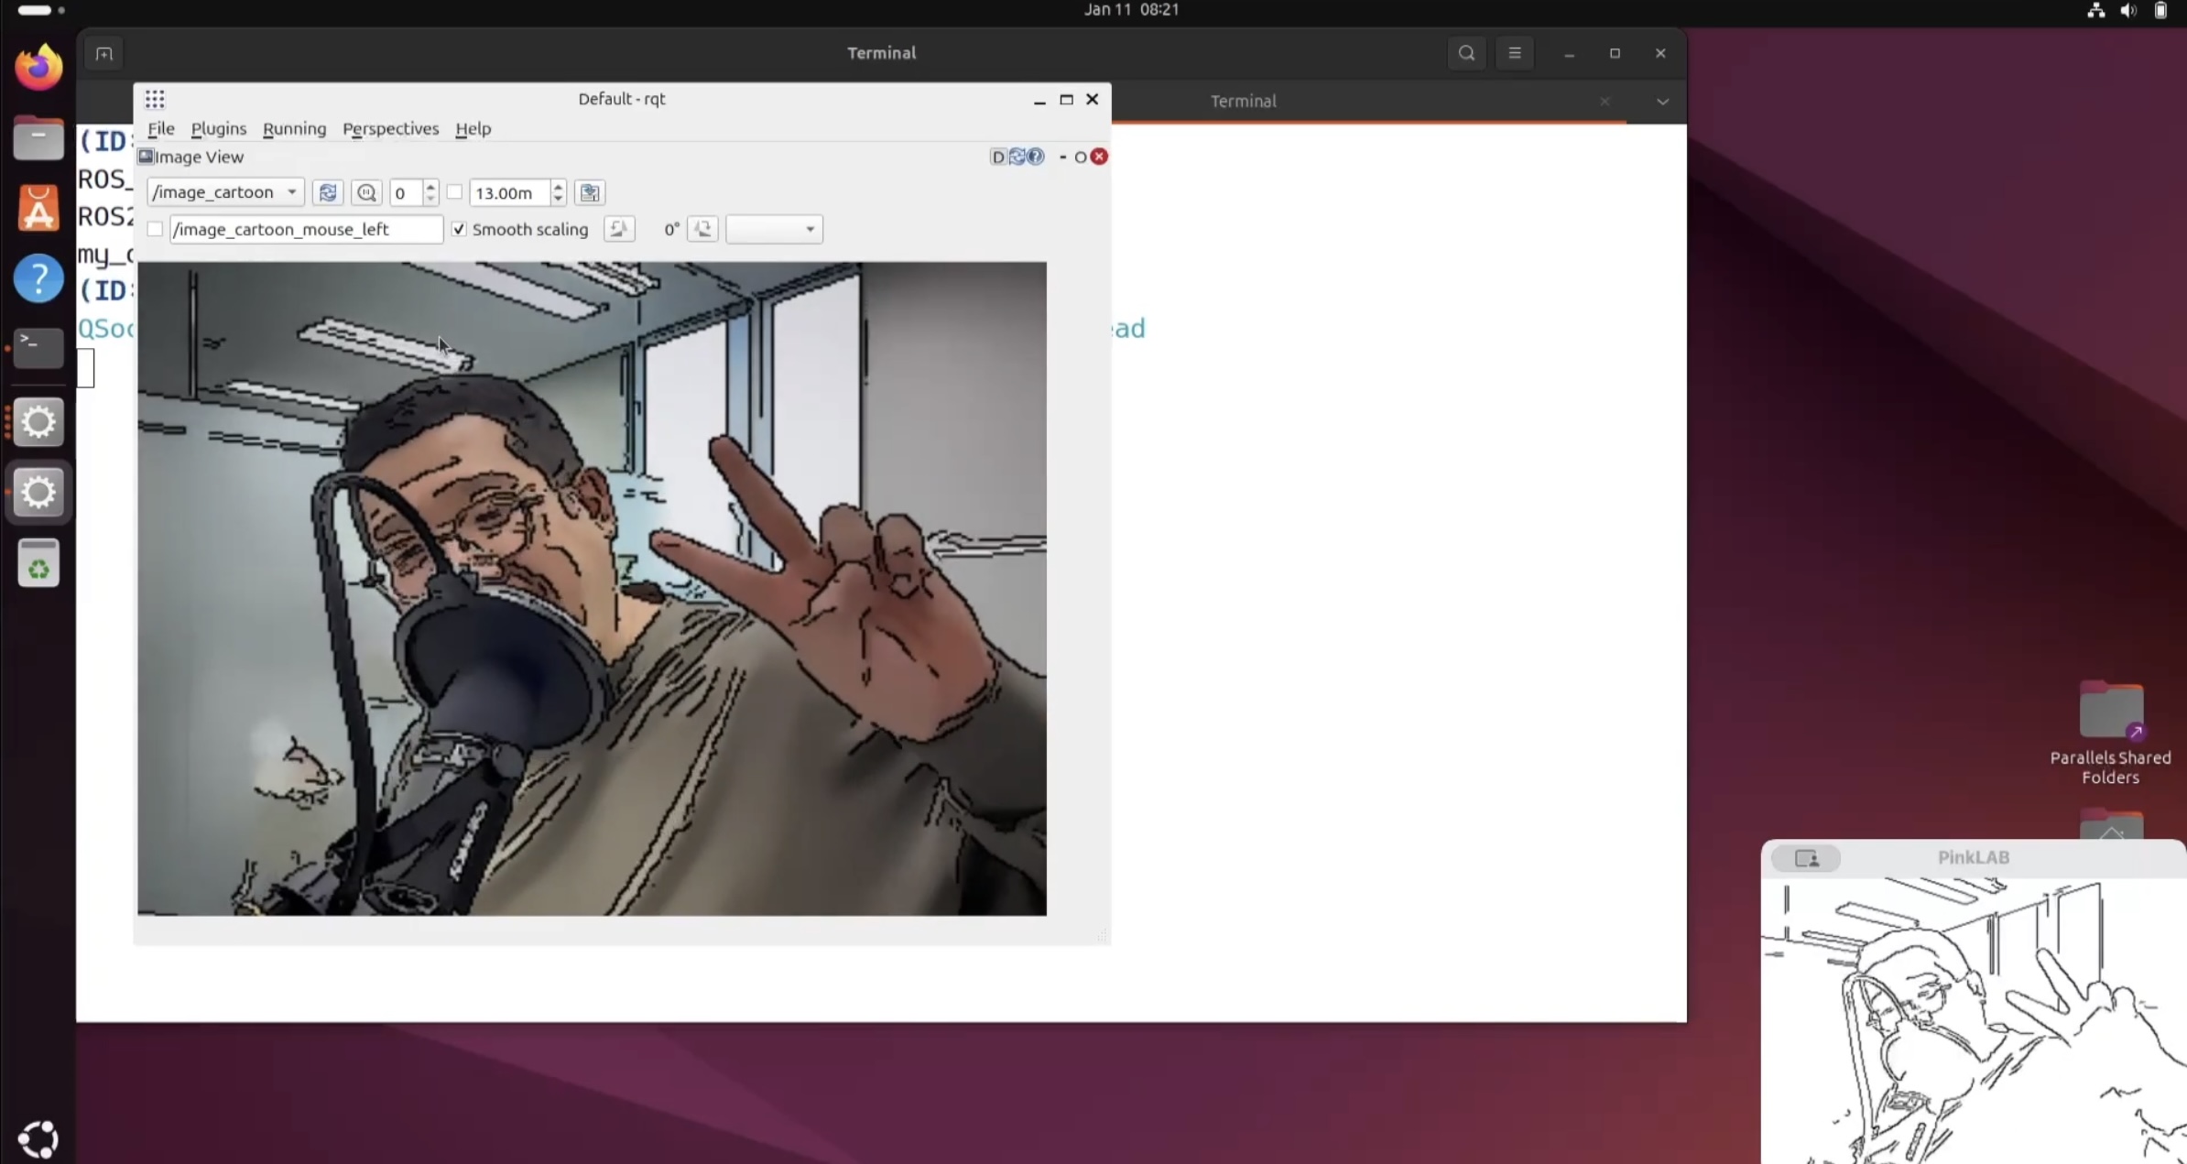Open the Image View plugin help icon
This screenshot has height=1164, width=2187.
(x=1036, y=157)
